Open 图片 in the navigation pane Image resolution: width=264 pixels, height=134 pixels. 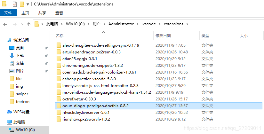coord(20,71)
